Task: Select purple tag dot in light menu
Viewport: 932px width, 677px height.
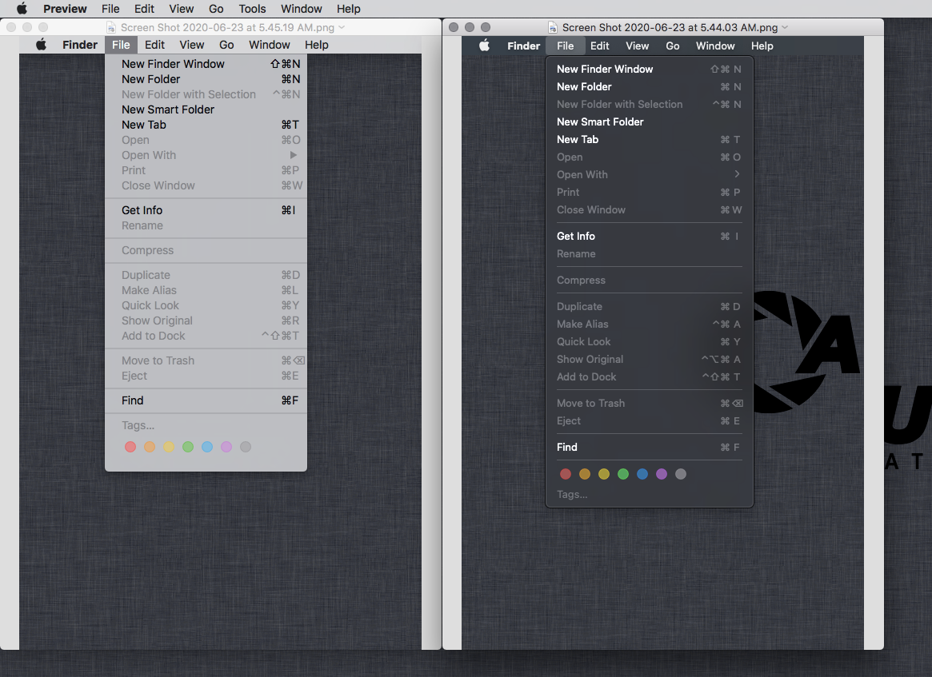Action: (226, 447)
